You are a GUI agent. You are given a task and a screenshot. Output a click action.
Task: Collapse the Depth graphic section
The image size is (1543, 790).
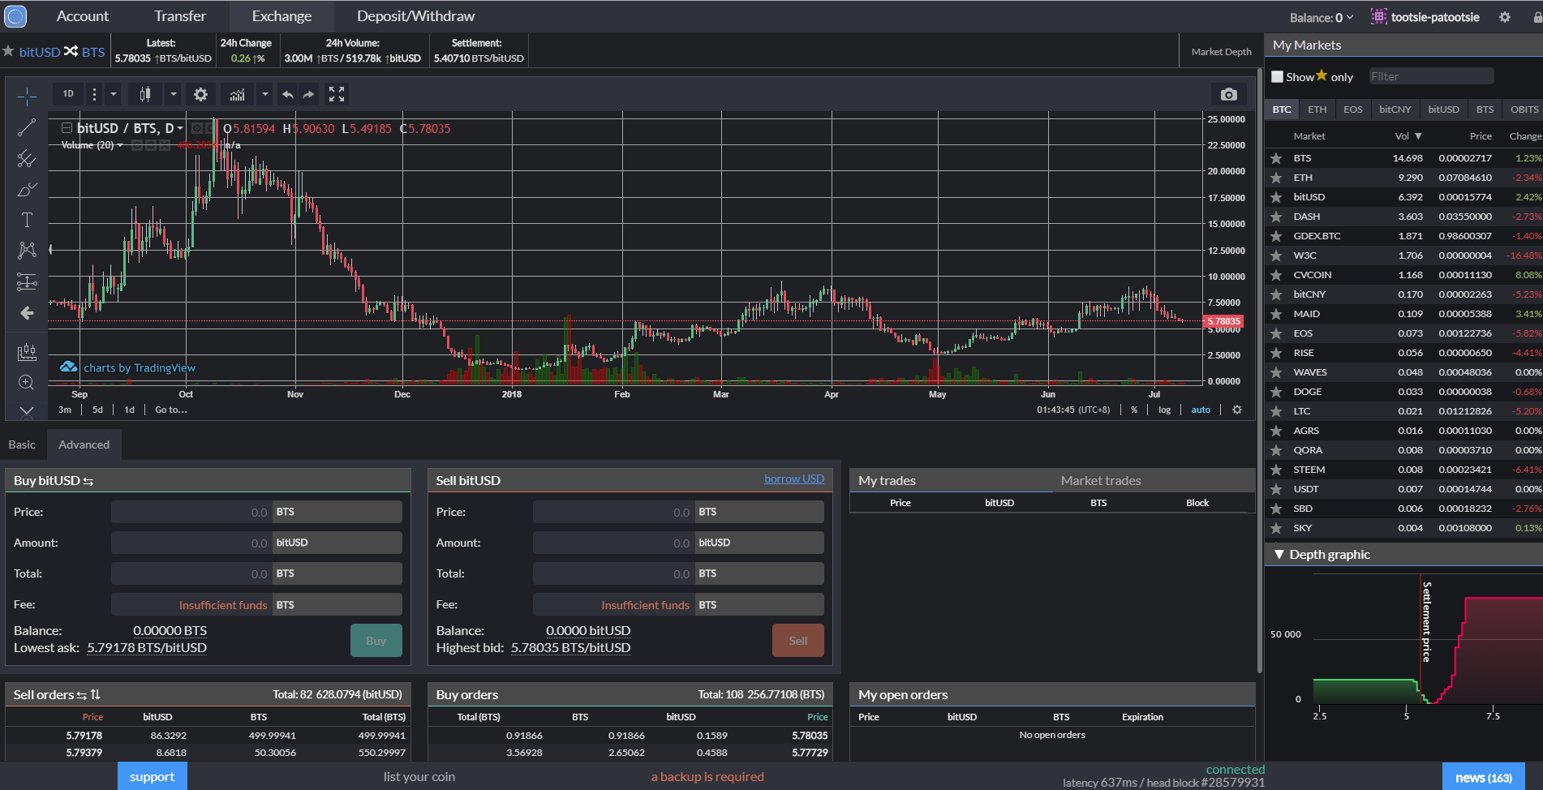coord(1279,555)
